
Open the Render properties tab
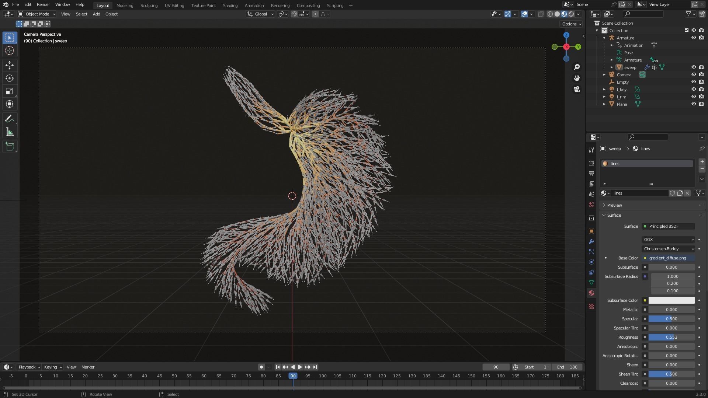pyautogui.click(x=591, y=163)
